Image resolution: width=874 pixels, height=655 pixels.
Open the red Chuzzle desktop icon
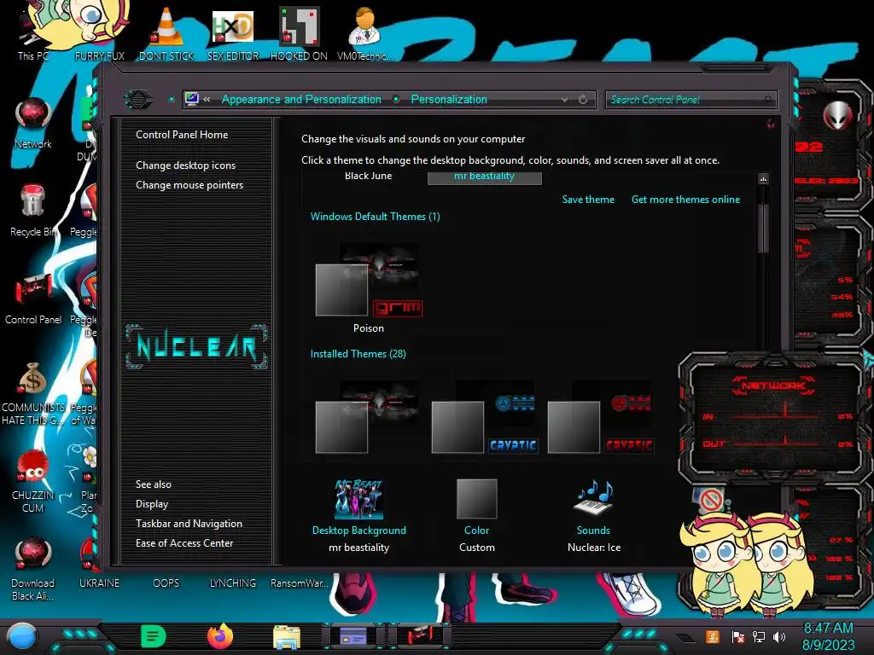point(33,480)
